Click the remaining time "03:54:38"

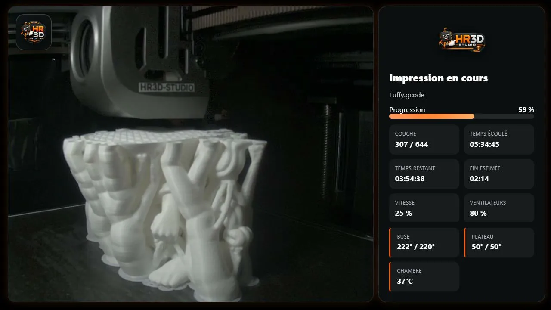pos(410,179)
